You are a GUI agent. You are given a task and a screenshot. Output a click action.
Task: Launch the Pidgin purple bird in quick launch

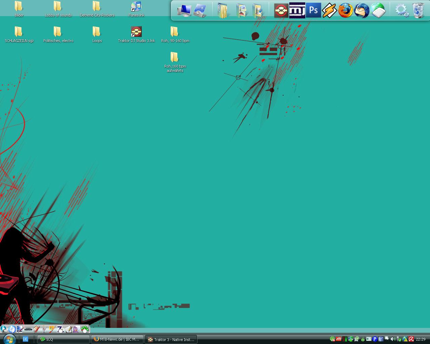(77, 329)
